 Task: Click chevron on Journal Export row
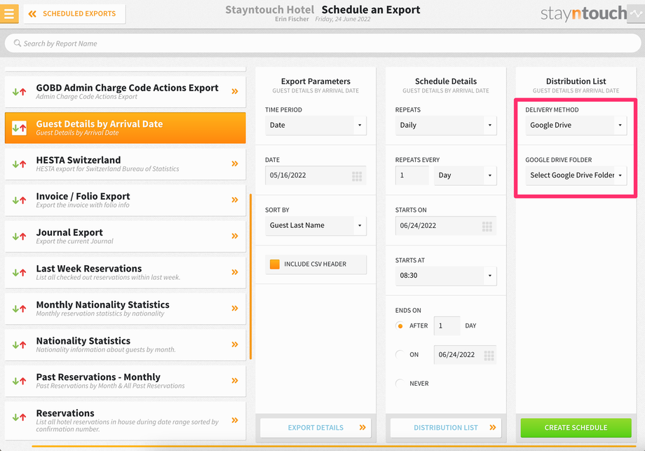pyautogui.click(x=235, y=236)
